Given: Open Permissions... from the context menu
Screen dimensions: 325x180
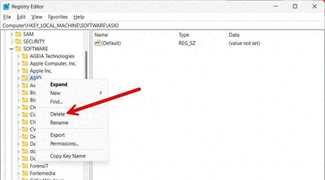Looking at the screenshot, I should click(64, 144).
